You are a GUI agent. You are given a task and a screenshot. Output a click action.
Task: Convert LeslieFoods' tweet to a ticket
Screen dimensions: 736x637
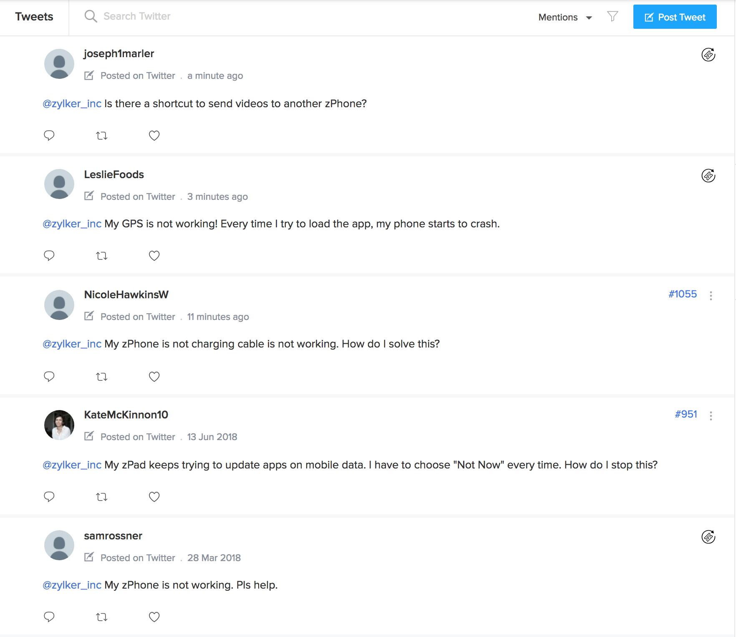pyautogui.click(x=708, y=176)
